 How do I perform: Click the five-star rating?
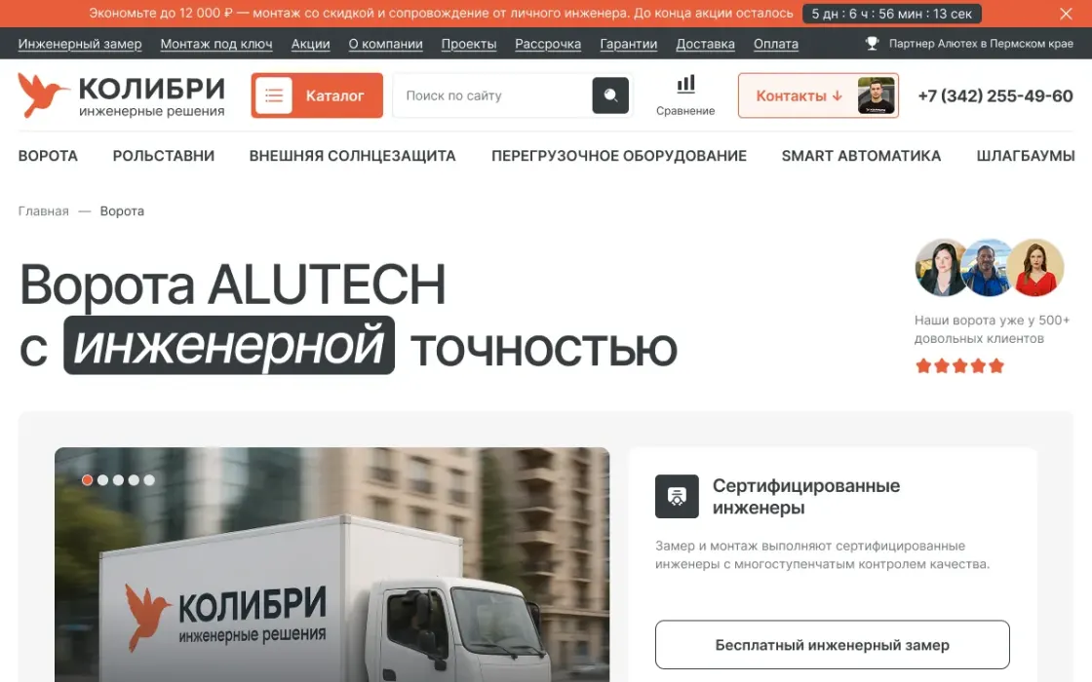[959, 366]
